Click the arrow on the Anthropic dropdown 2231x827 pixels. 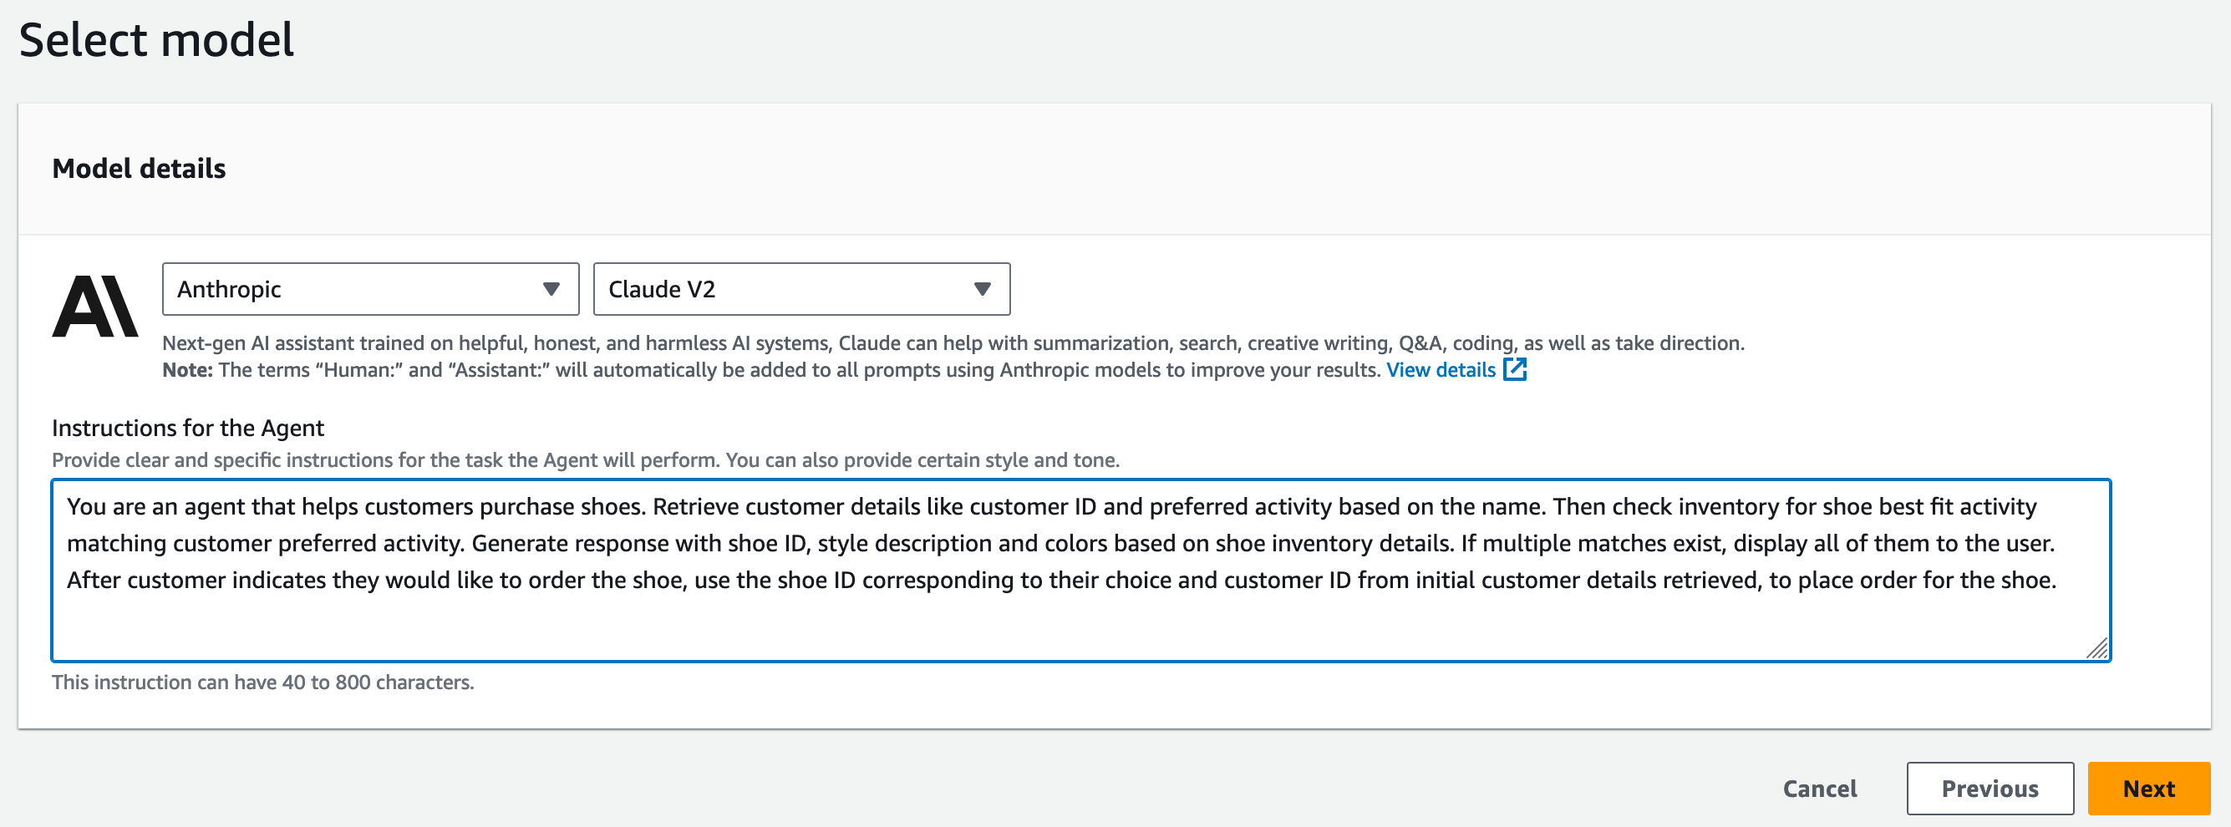tap(551, 289)
